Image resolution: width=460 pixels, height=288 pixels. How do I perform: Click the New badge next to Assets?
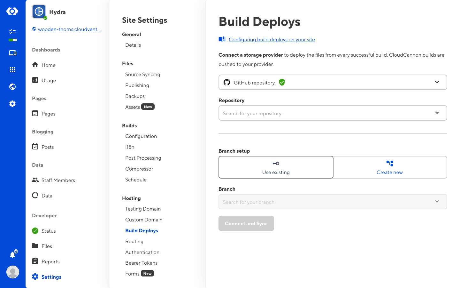148,107
